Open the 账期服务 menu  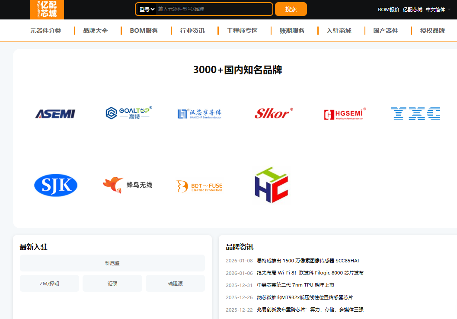292,31
